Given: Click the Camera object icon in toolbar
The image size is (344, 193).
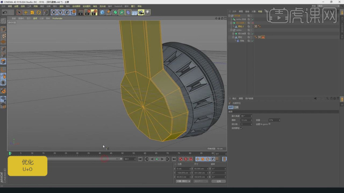Looking at the screenshot, I should pyautogui.click(x=141, y=12).
